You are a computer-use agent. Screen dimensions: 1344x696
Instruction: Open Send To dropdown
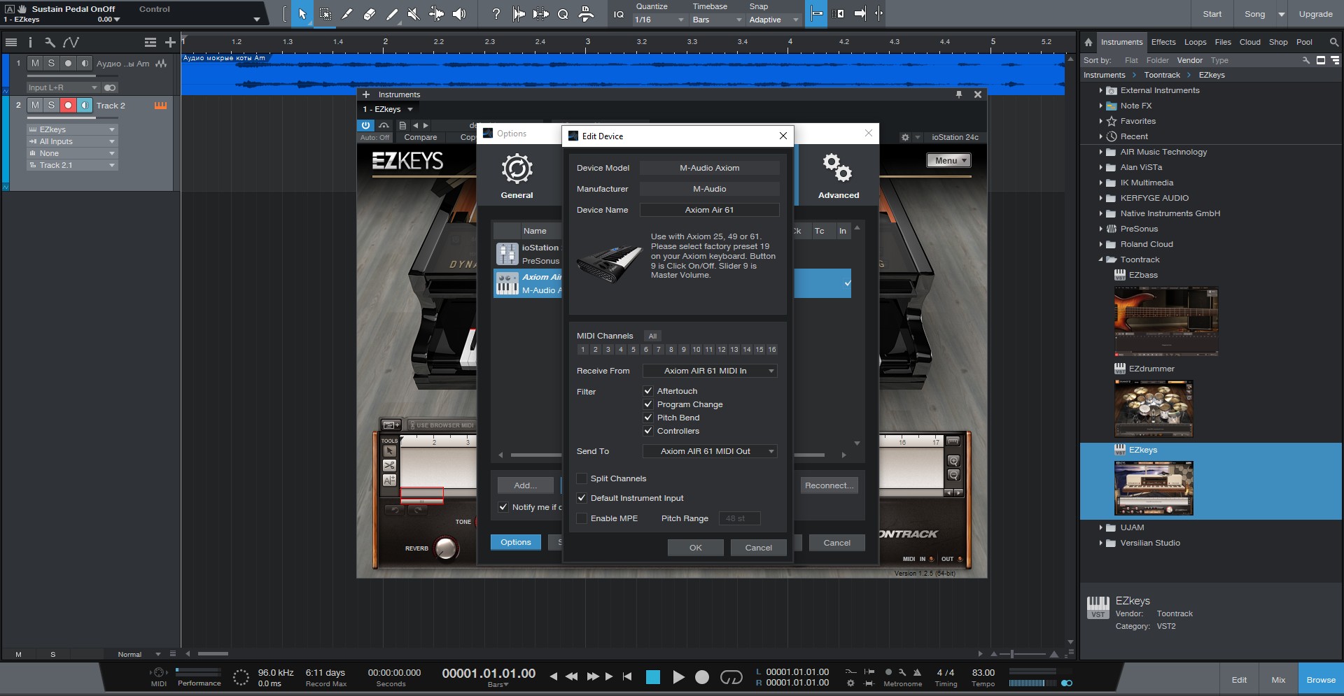click(710, 451)
